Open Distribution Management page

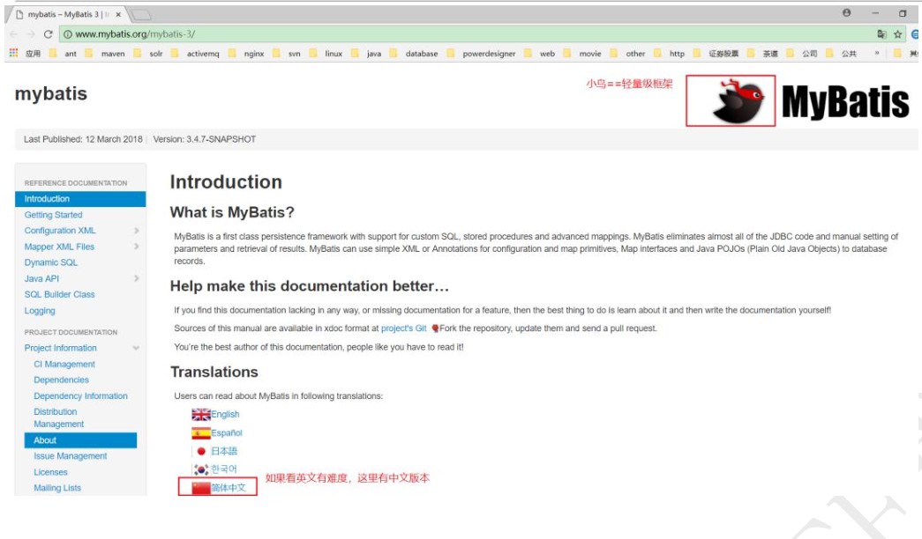[x=59, y=418]
